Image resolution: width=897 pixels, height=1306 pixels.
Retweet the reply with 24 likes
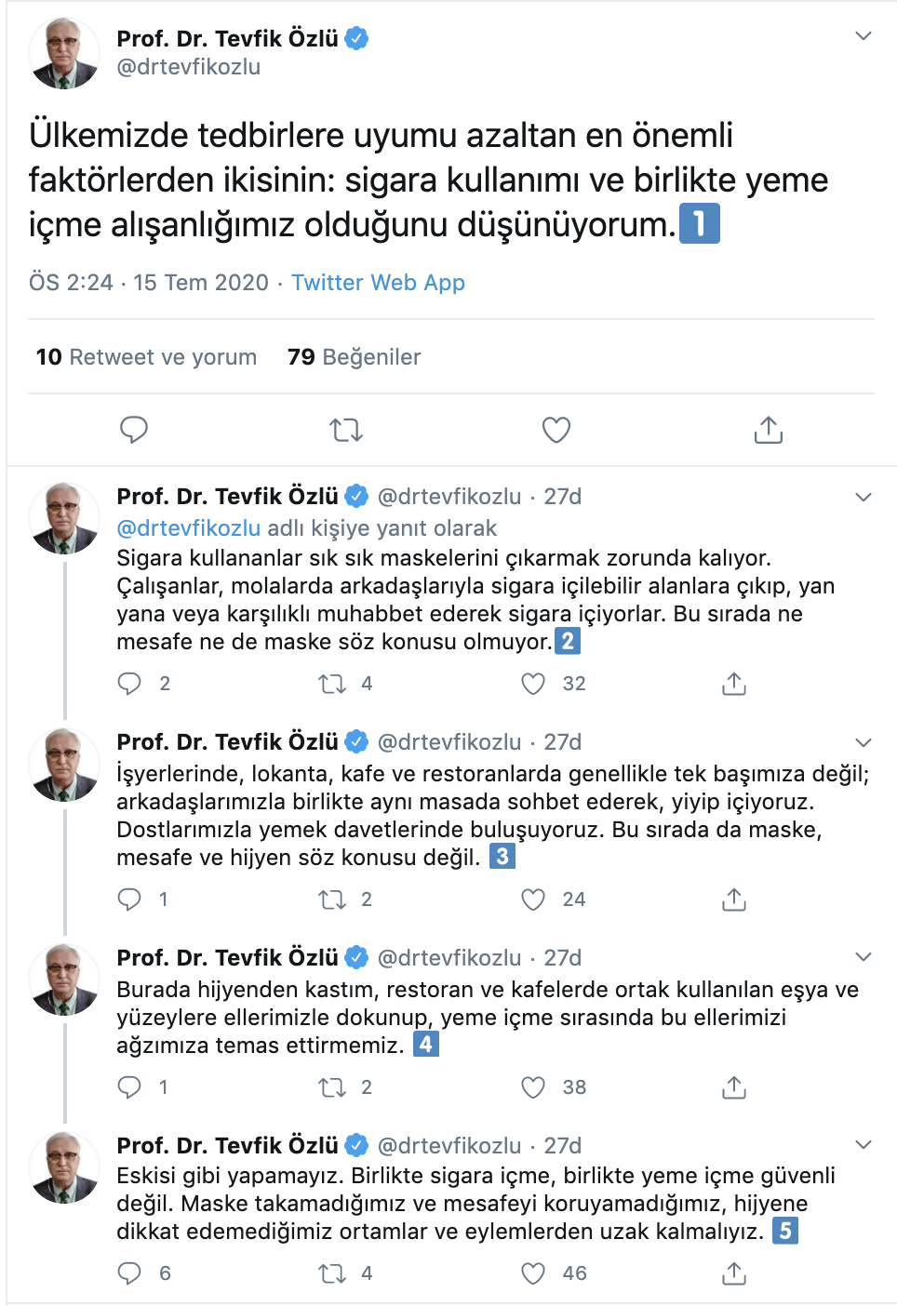coord(332,900)
